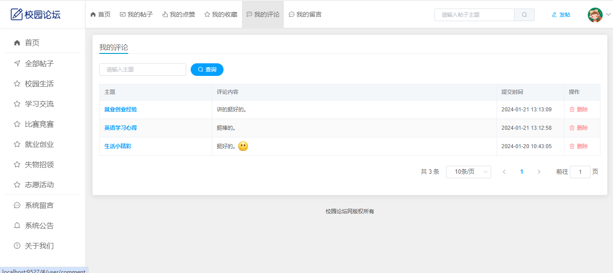The height and width of the screenshot is (273, 613).
Task: Switch to 我的帖子 tab
Action: pyautogui.click(x=136, y=14)
